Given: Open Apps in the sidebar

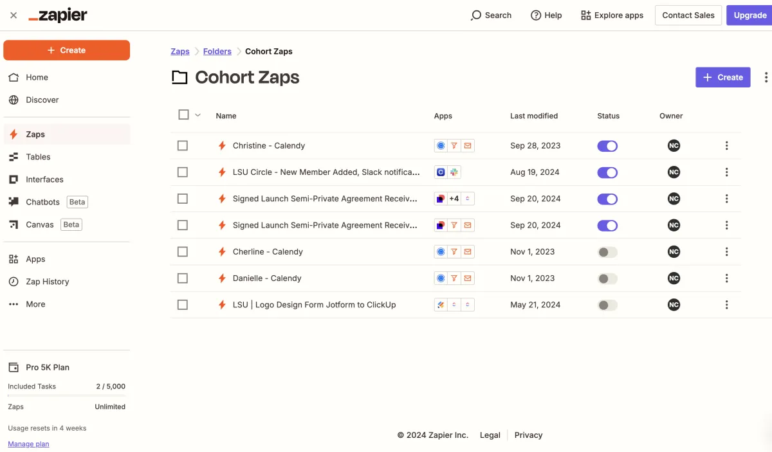Looking at the screenshot, I should (x=67, y=259).
